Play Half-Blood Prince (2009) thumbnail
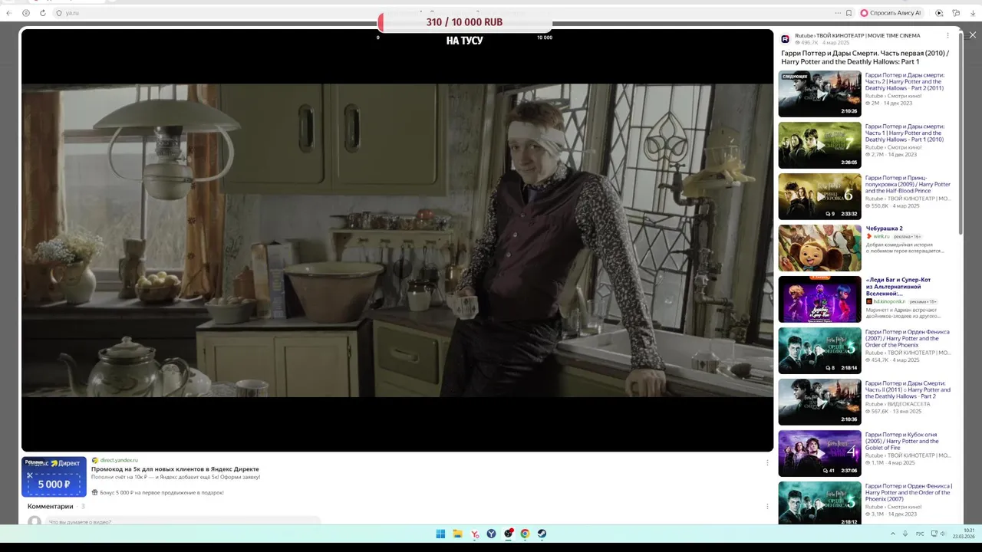This screenshot has height=552, width=982. (x=819, y=196)
